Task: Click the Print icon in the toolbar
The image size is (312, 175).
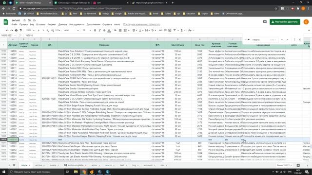Action: pyautogui.click(x=16, y=30)
